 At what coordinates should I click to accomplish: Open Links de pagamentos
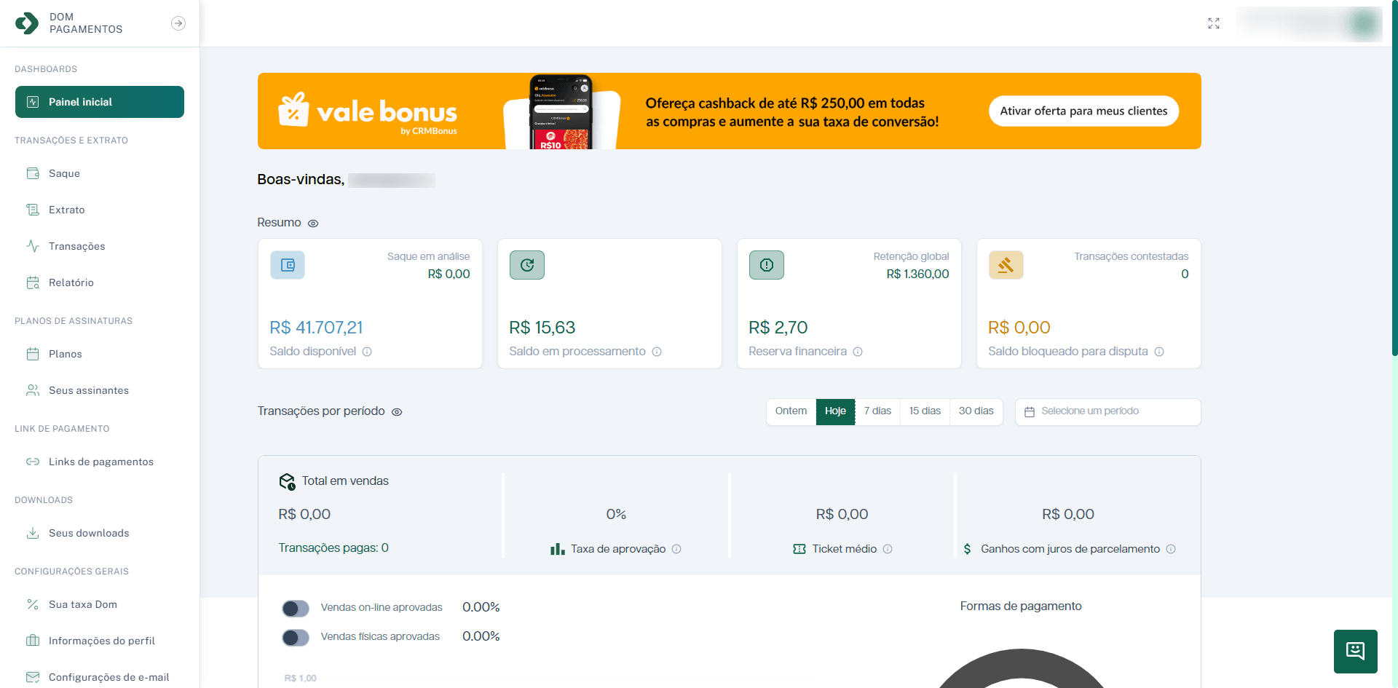pos(100,462)
